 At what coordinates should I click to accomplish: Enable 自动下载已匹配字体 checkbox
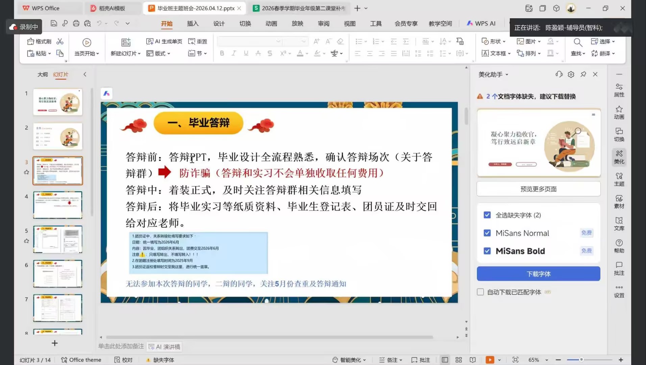[x=480, y=292]
